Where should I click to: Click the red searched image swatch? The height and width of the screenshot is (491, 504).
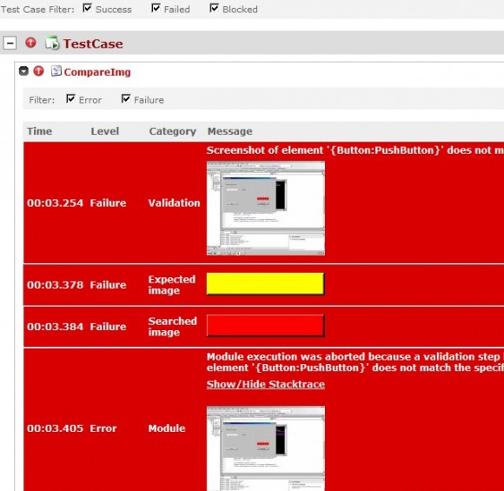[x=266, y=326]
